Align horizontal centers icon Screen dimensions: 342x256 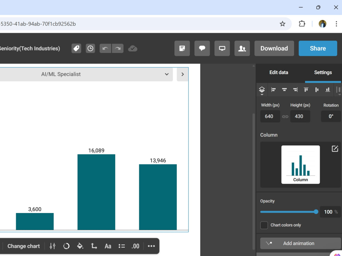click(284, 90)
